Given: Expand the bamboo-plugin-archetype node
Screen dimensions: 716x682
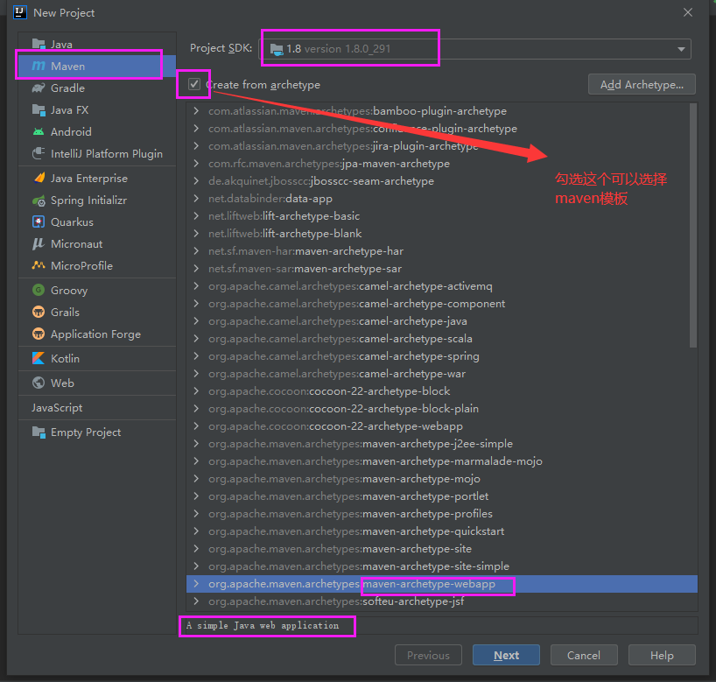Looking at the screenshot, I should [x=196, y=111].
